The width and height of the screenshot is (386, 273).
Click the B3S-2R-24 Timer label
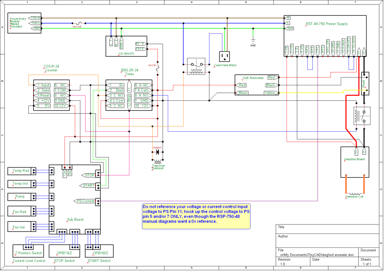[130, 72]
